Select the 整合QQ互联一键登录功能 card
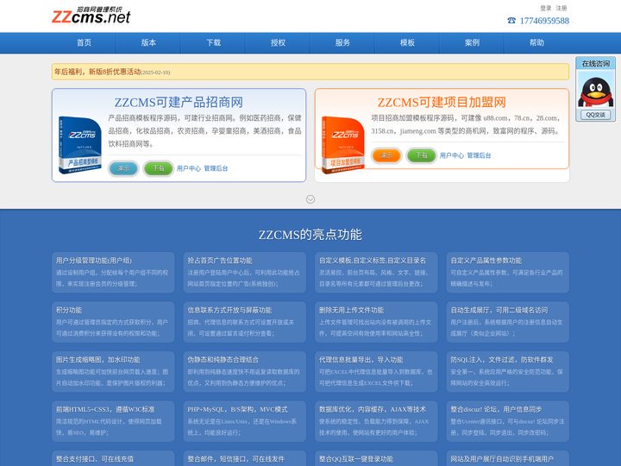 [x=376, y=458]
